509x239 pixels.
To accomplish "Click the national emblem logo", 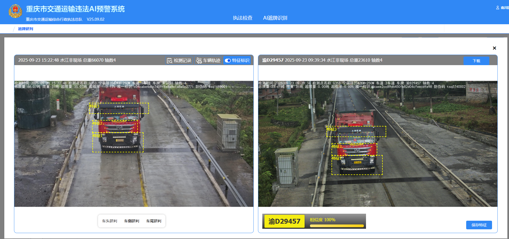I will pyautogui.click(x=15, y=11).
